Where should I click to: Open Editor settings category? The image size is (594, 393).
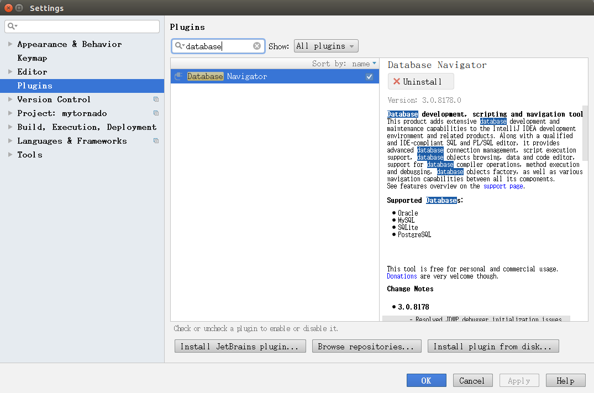(32, 72)
